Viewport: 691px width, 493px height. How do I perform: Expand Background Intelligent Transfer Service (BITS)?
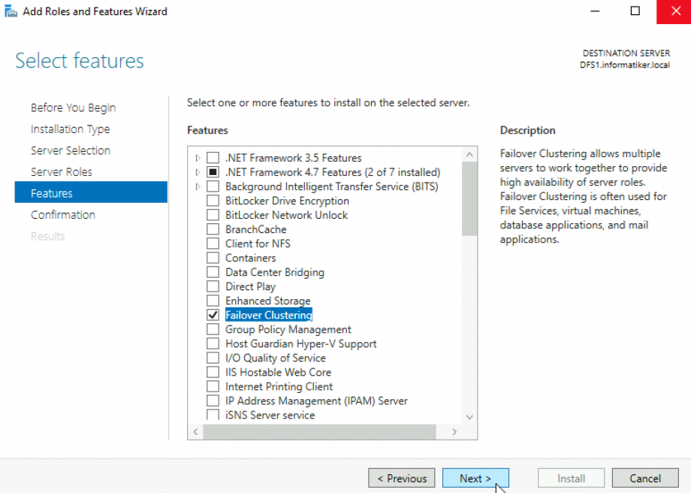tap(197, 186)
